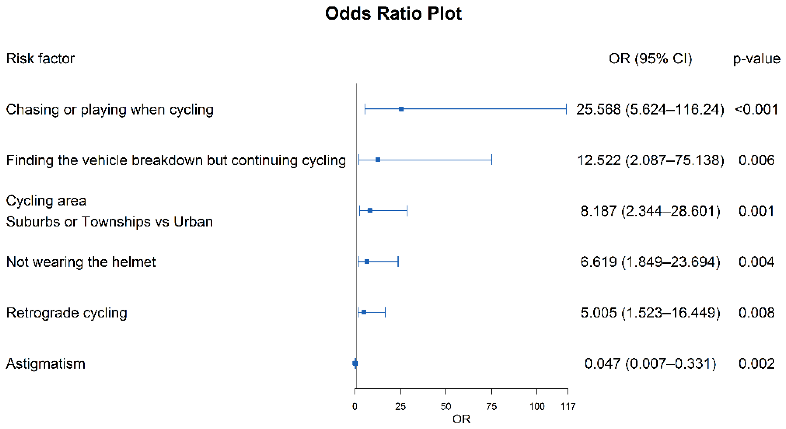Click the 25.568 (5.624–116.24) odds ratio value

point(650,109)
